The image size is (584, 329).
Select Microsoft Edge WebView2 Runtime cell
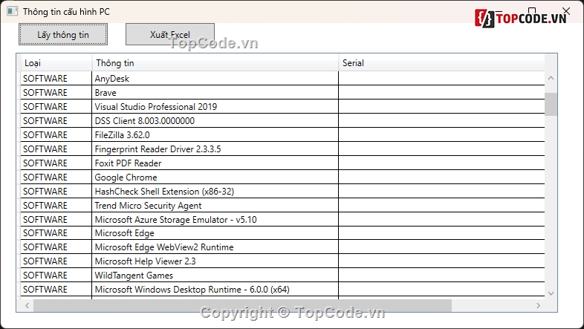215,247
